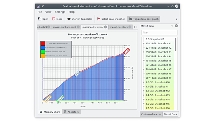
Task: Open the Settings menu
Action: click(x=60, y=12)
